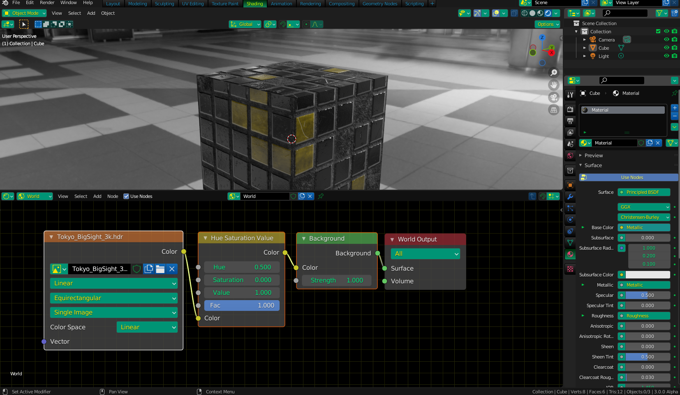Click the Use Nodes button in Surface panel
The height and width of the screenshot is (395, 680).
pyautogui.click(x=629, y=177)
